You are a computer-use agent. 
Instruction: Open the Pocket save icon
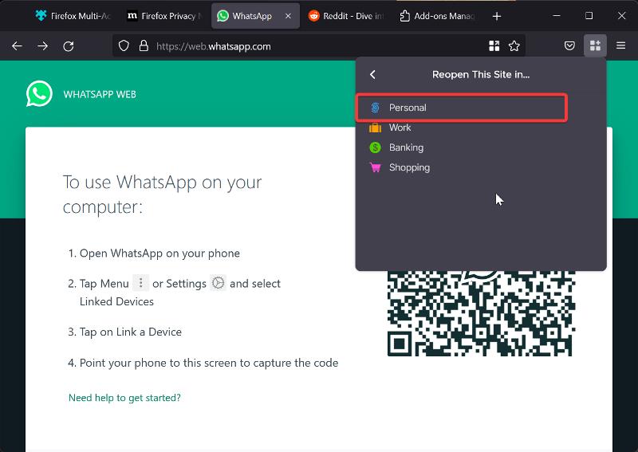569,45
